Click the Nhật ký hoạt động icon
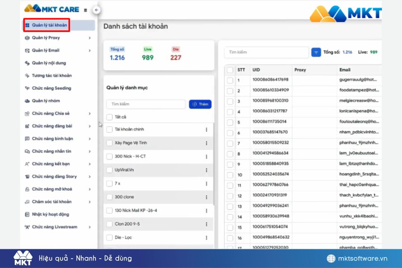This screenshot has width=402, height=268. click(x=28, y=214)
